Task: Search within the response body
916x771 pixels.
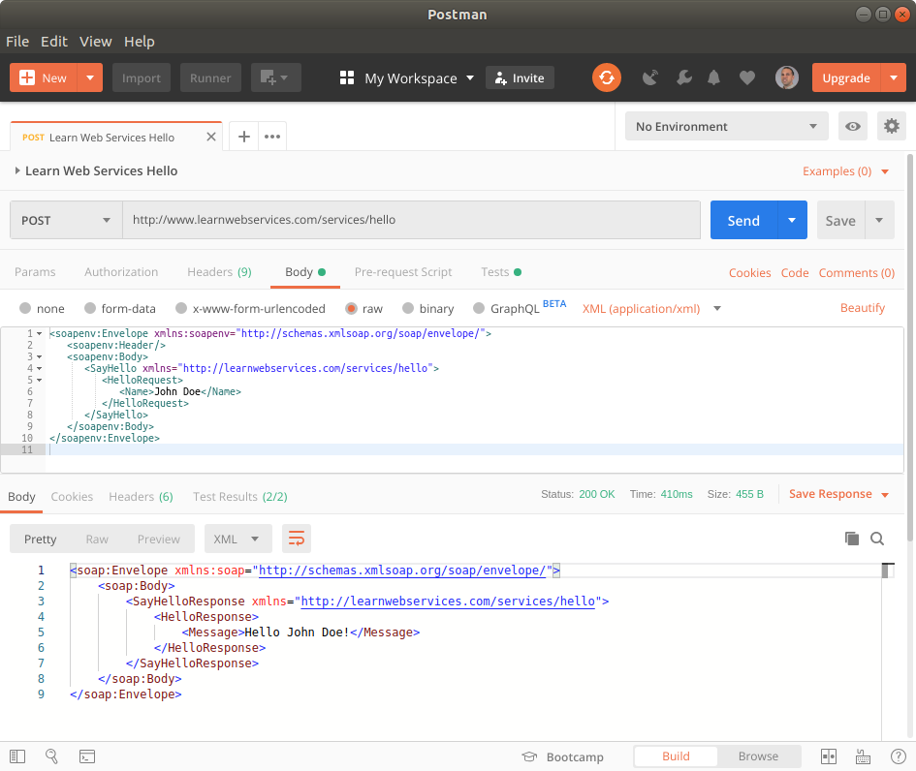Action: click(877, 539)
